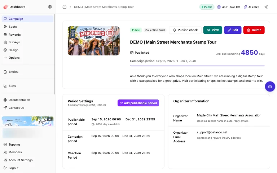Screen dimensions: 277x173
Task: Open Surveys in the sidebar
Action: (x=27, y=42)
